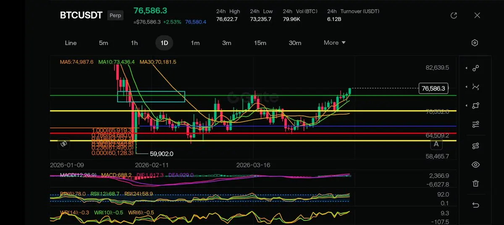Toggle drawings visibility with eye icon
This screenshot has height=225, width=504.
tap(475, 165)
